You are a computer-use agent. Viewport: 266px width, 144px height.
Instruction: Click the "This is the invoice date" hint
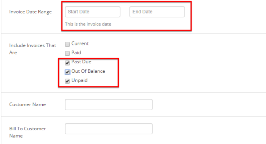click(88, 24)
